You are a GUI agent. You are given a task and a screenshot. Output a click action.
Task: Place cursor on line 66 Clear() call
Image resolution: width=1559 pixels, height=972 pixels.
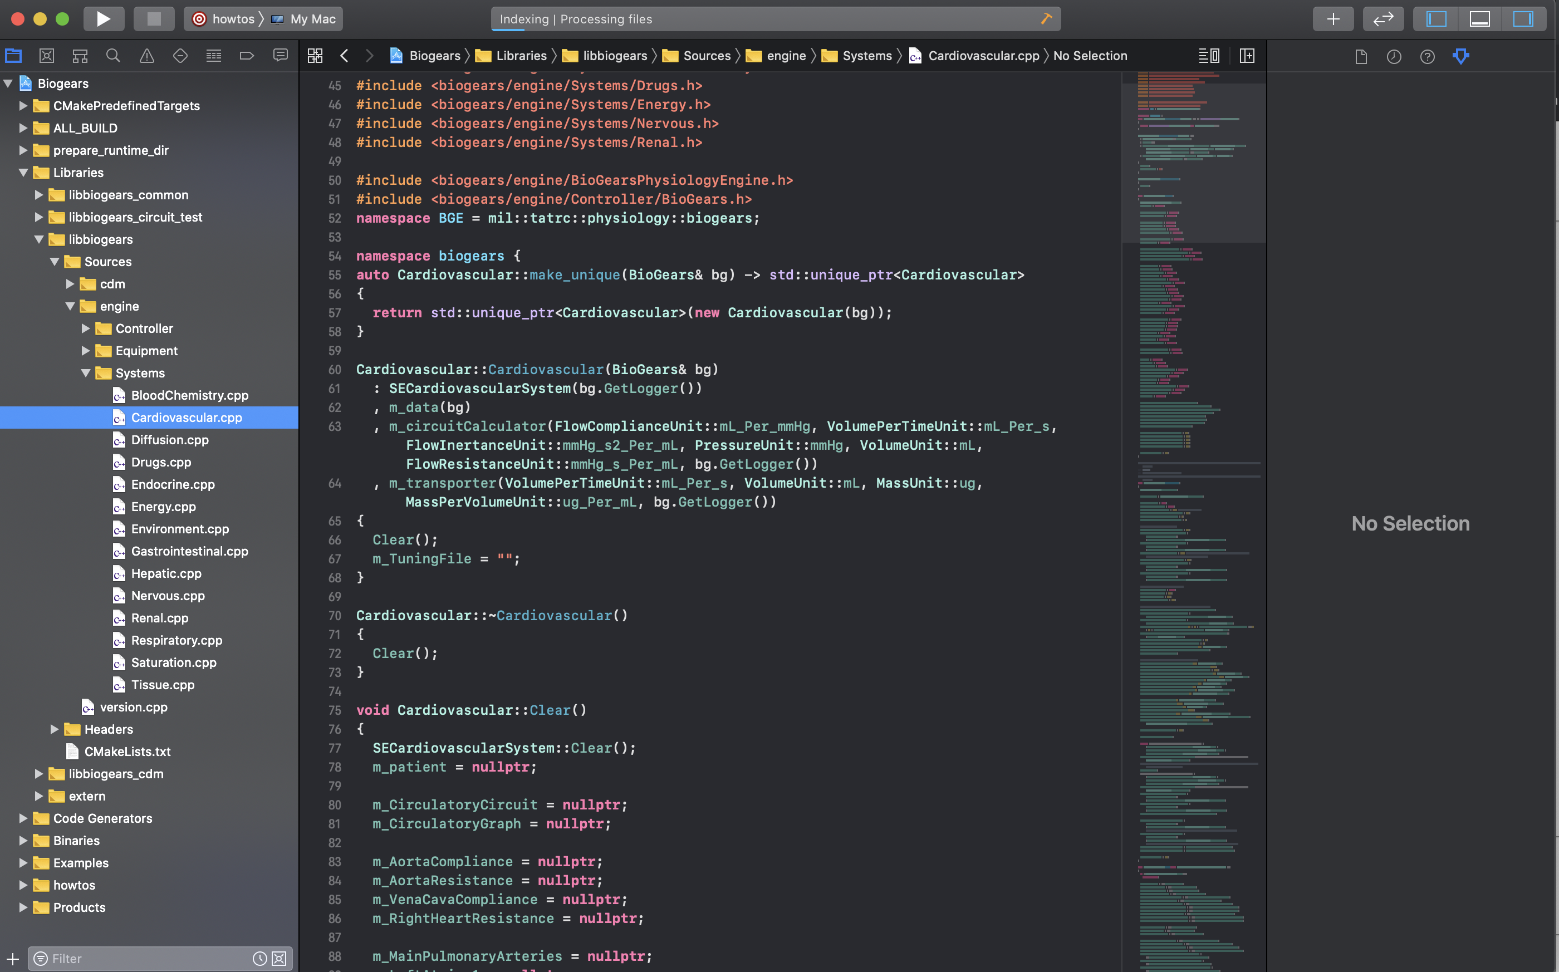pos(405,540)
